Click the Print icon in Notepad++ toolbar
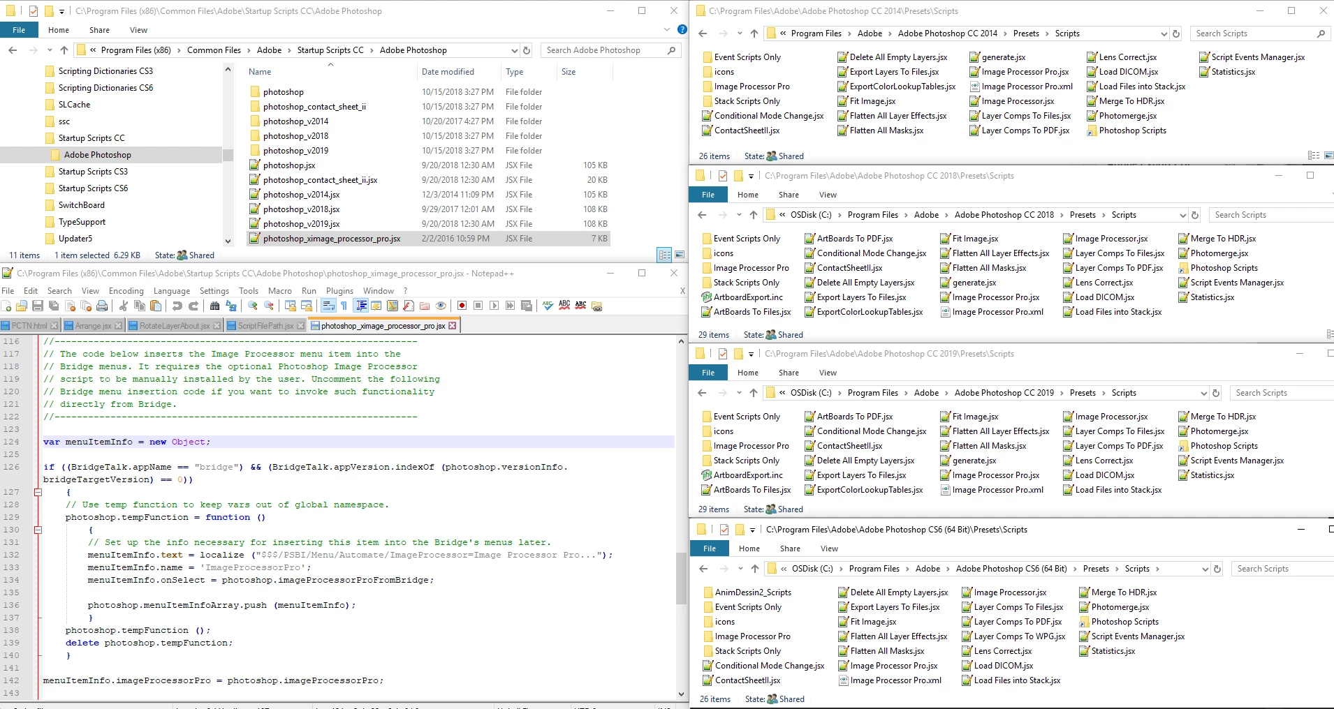This screenshot has height=709, width=1334. [102, 306]
